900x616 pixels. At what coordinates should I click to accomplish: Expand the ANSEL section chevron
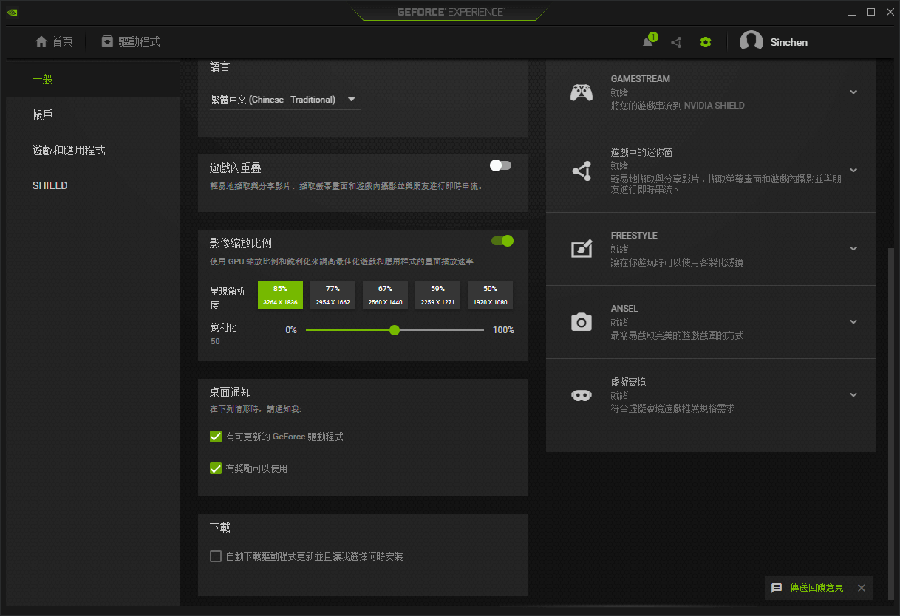(853, 321)
